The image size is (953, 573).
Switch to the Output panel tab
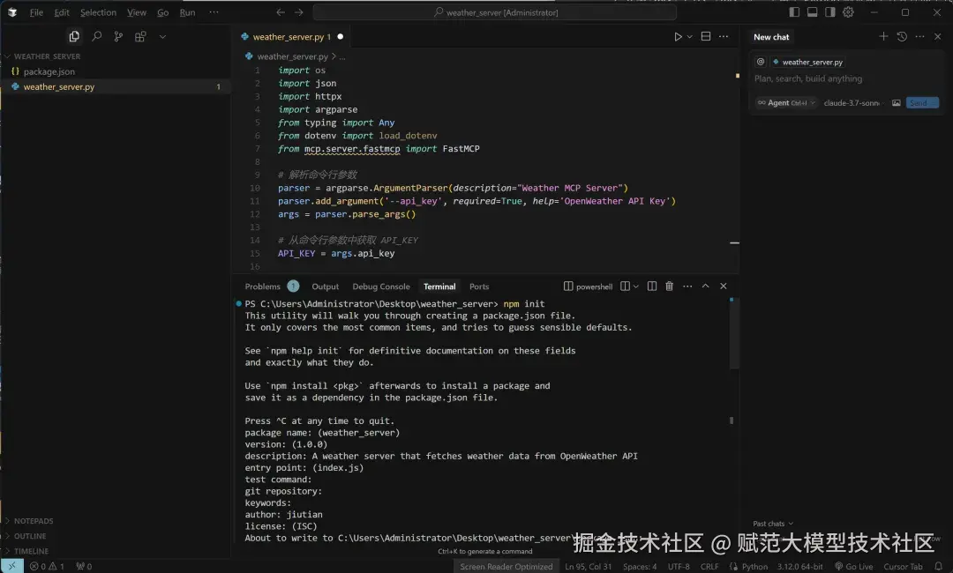(x=325, y=286)
